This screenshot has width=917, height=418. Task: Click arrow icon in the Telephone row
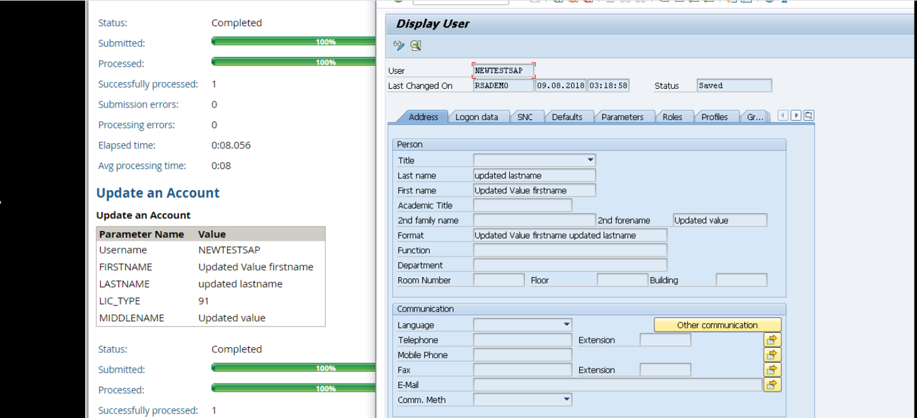click(773, 340)
